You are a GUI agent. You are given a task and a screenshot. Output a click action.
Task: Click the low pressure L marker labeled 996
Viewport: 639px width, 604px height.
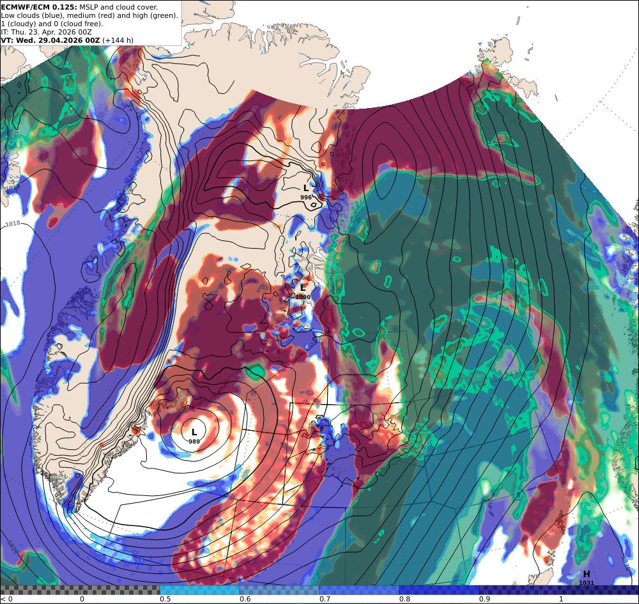(306, 188)
